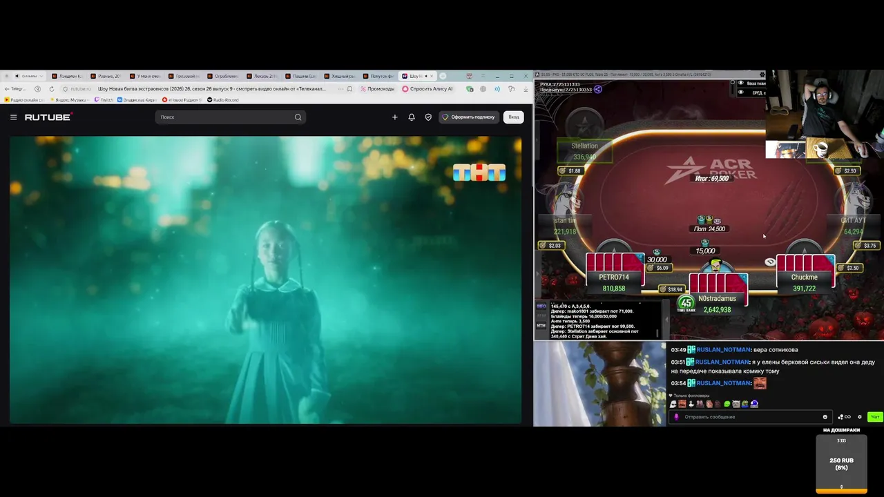Open a new browser tab
Viewport: 884px width, 497px height.
(x=443, y=76)
